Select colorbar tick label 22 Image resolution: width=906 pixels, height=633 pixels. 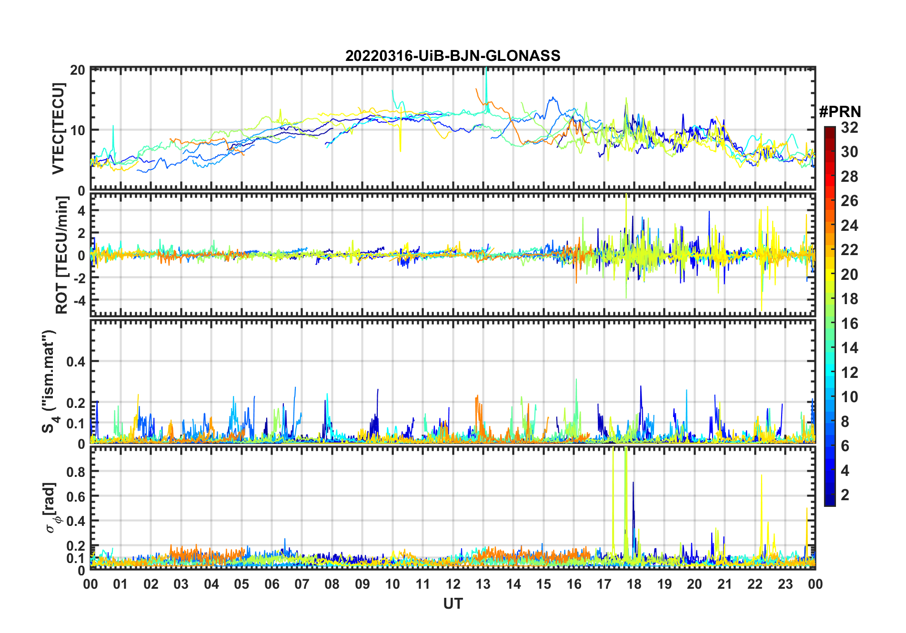pos(849,250)
